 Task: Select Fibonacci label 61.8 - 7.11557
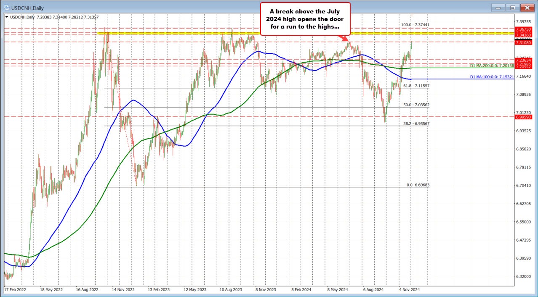coord(416,86)
